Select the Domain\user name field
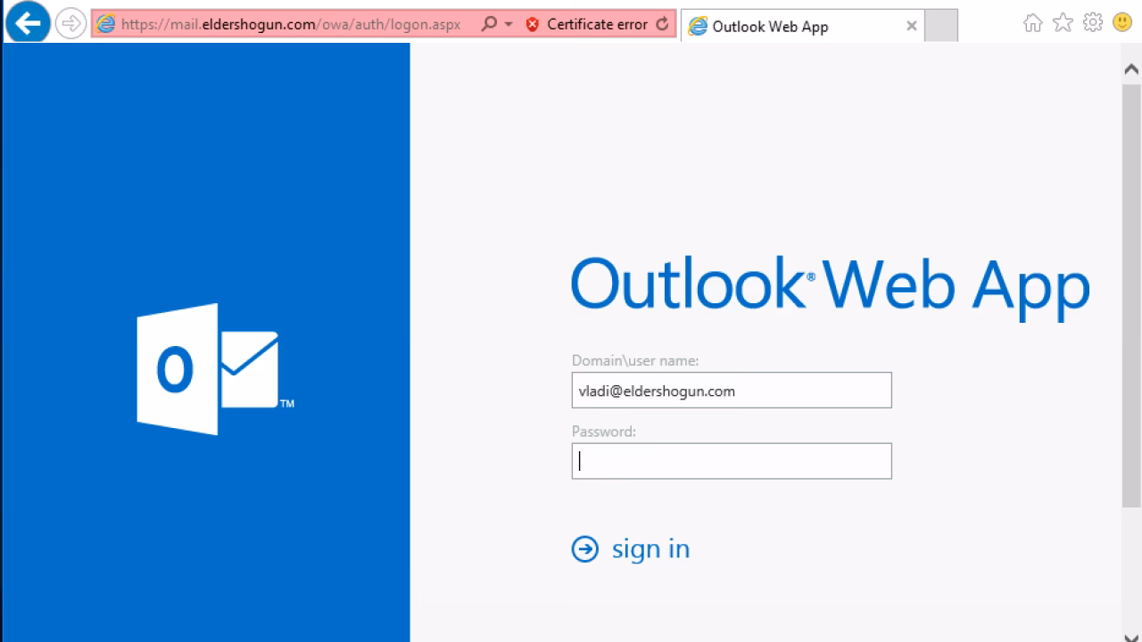This screenshot has width=1142, height=642. 732,390
